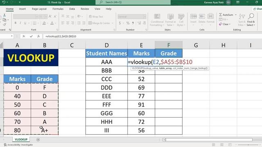Screen dimensions: 262x147
Task: Click the Align Left icon
Action: 63,23
